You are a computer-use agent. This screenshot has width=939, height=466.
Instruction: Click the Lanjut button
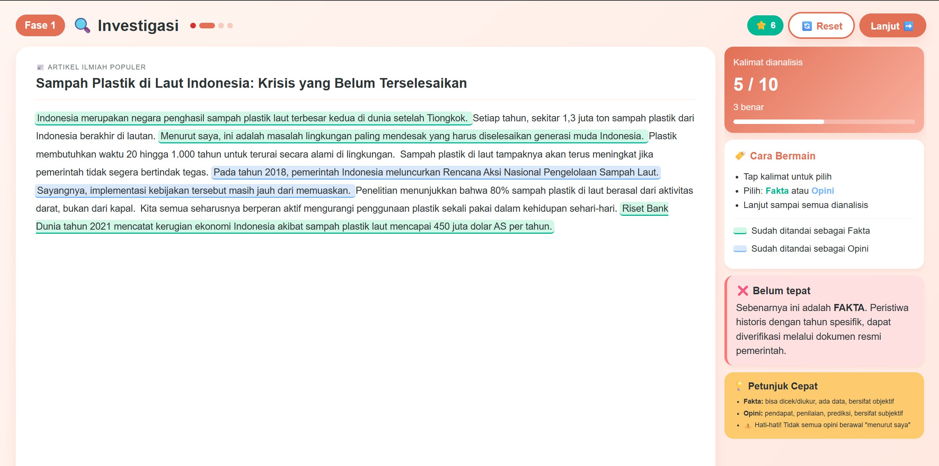tap(892, 26)
